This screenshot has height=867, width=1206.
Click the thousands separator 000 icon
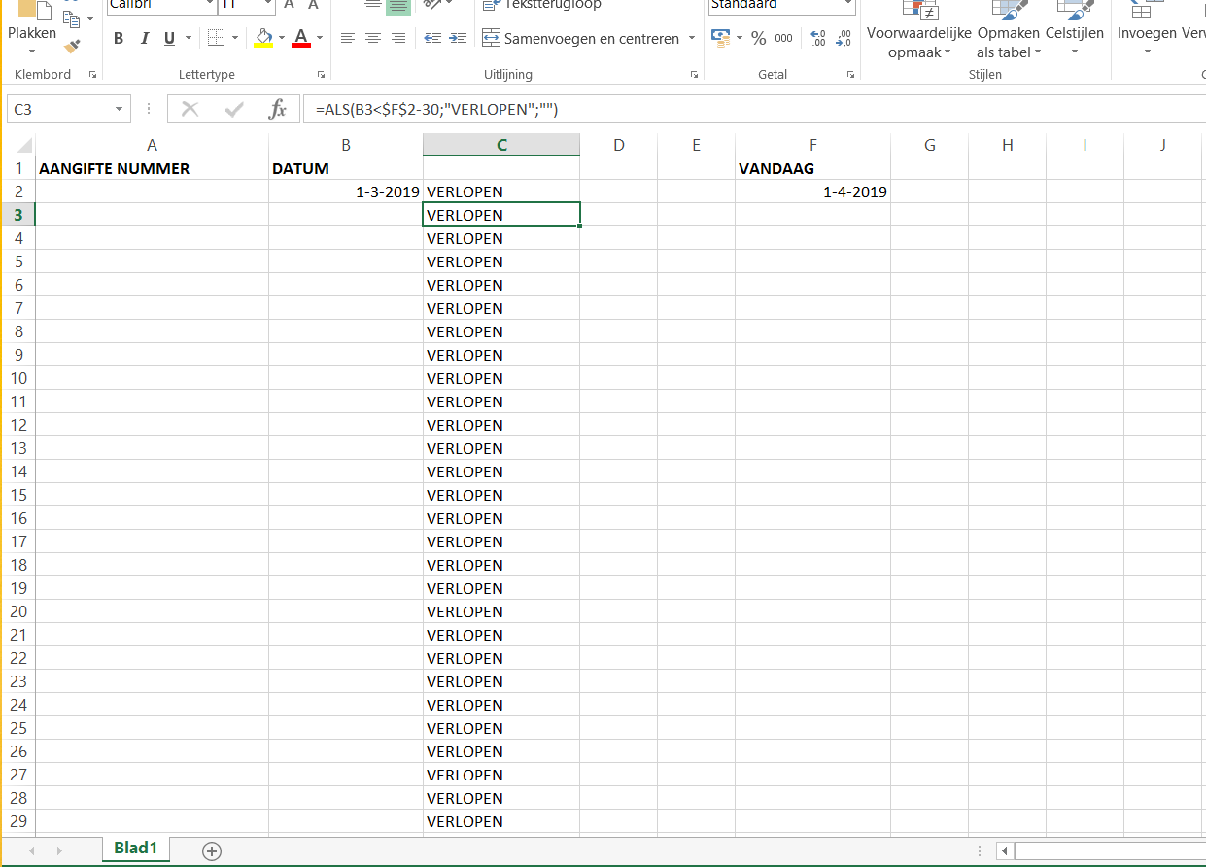(x=783, y=39)
